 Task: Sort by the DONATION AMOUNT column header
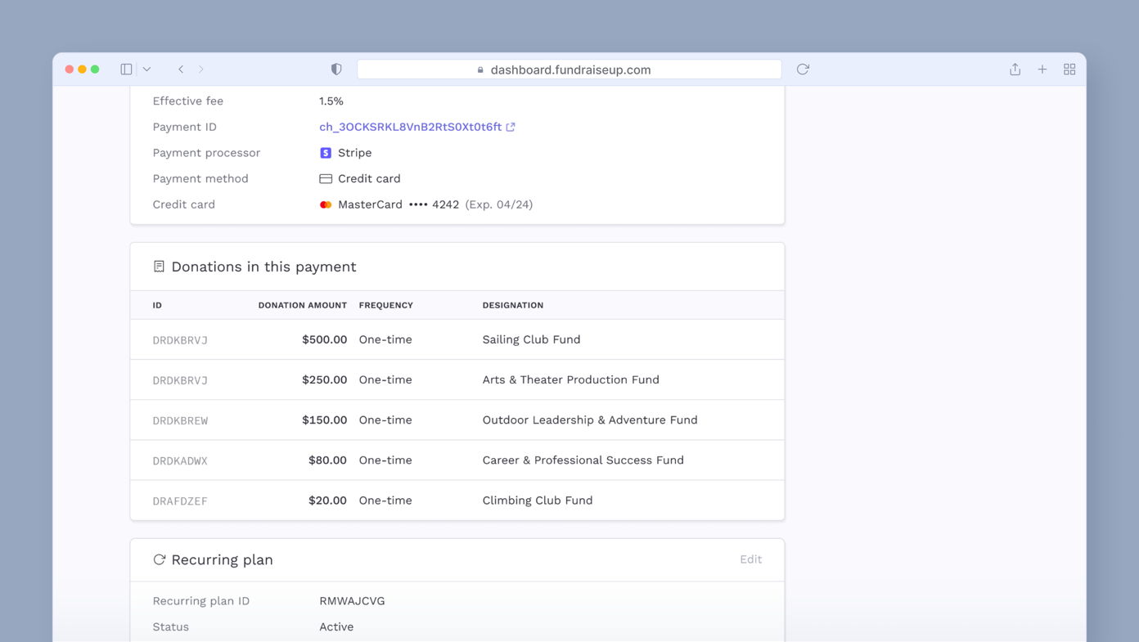coord(303,305)
